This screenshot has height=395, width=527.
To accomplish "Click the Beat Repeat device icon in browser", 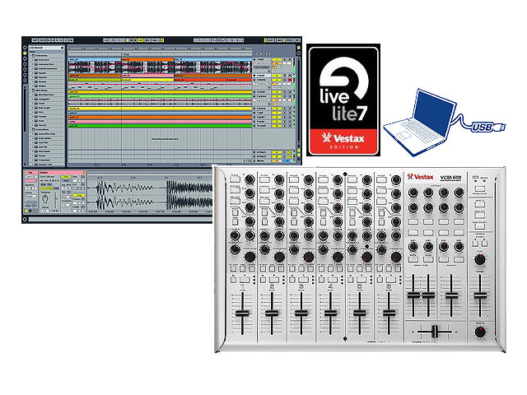I will click(36, 151).
